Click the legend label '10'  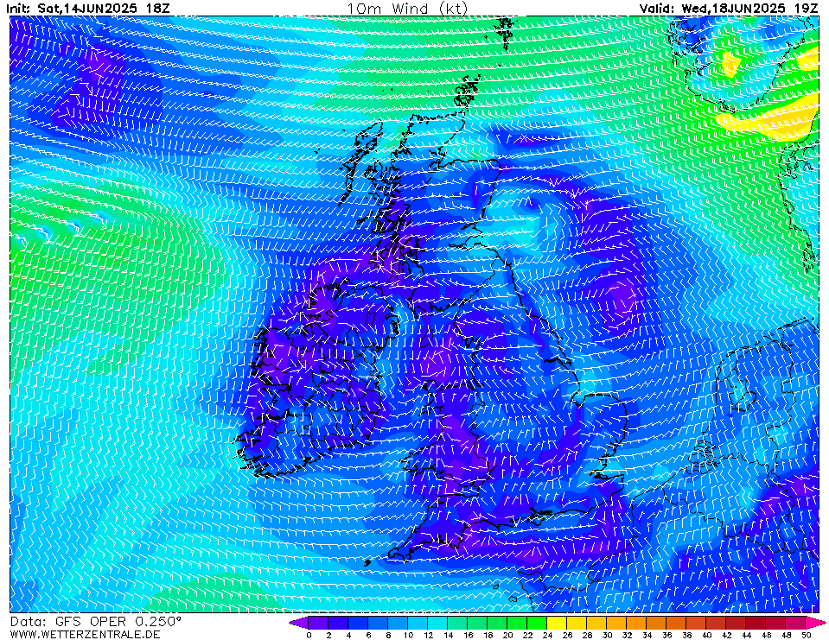pos(408,635)
